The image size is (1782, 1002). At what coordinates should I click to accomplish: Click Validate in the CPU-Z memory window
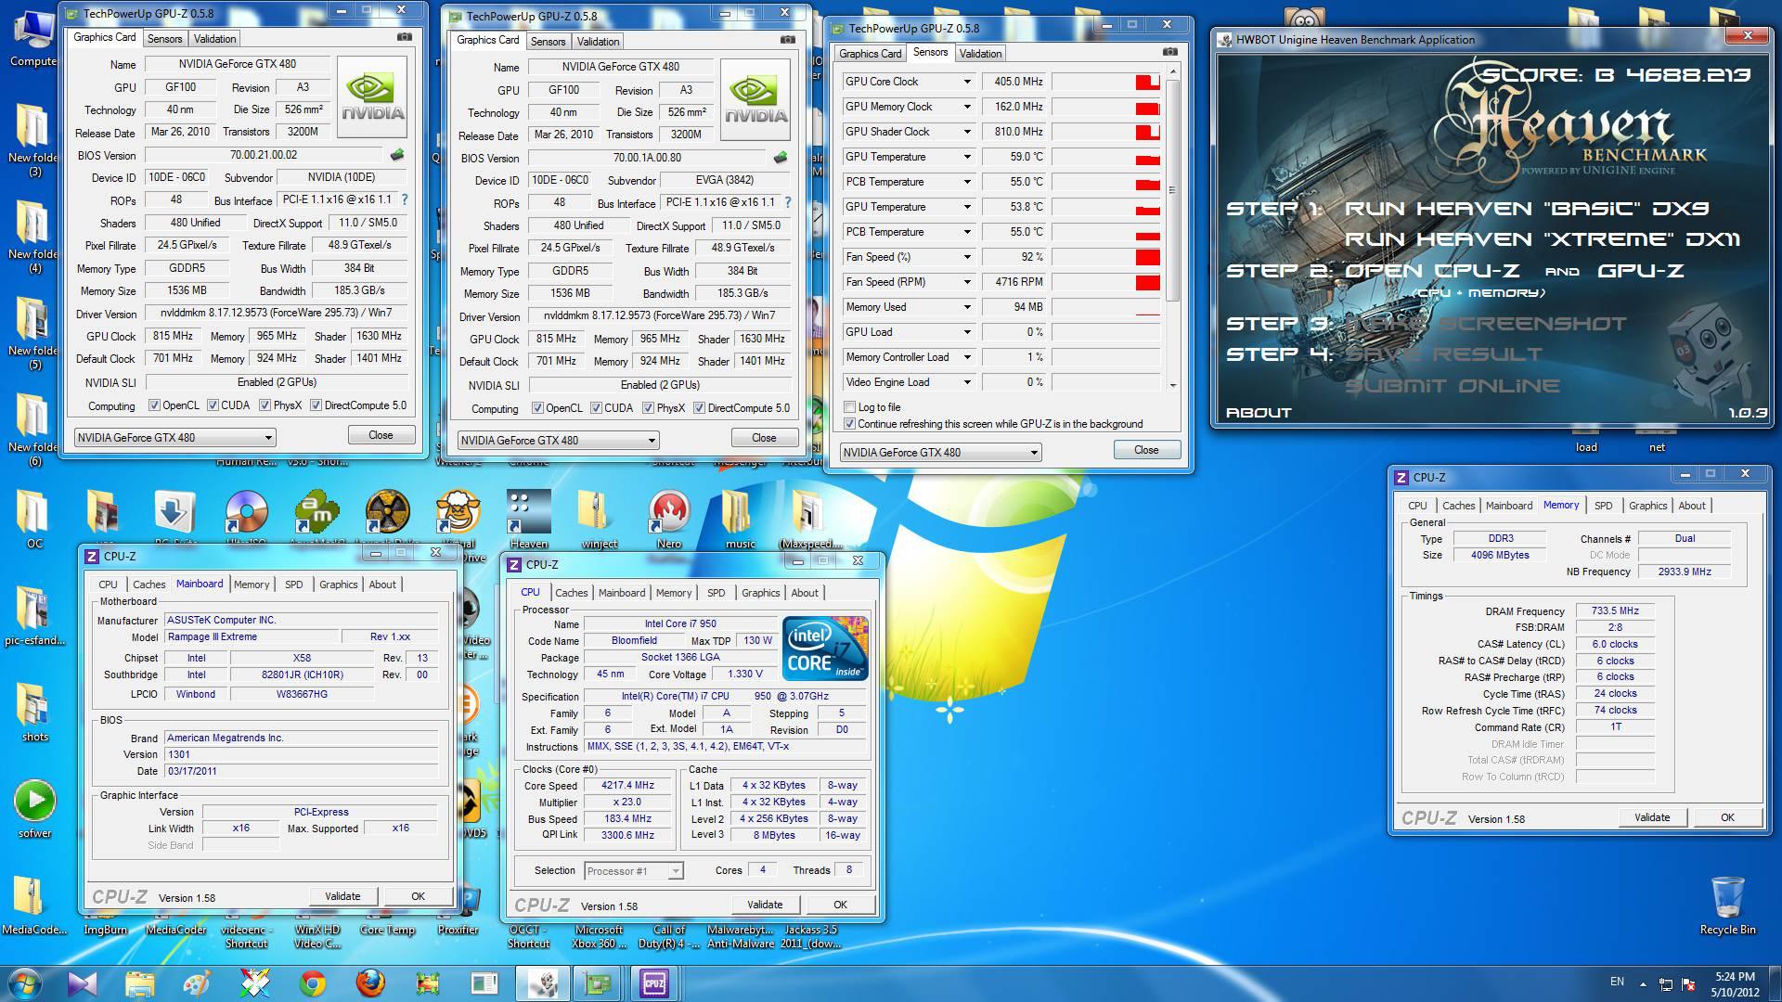point(1652,816)
